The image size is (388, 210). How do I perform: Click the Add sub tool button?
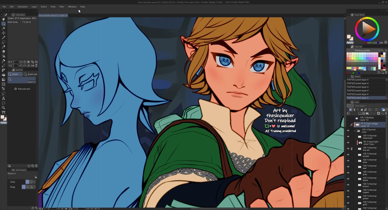tap(22, 89)
